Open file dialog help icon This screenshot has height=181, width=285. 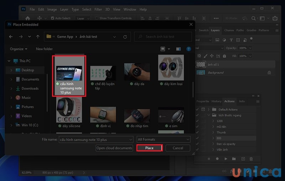coord(189,49)
